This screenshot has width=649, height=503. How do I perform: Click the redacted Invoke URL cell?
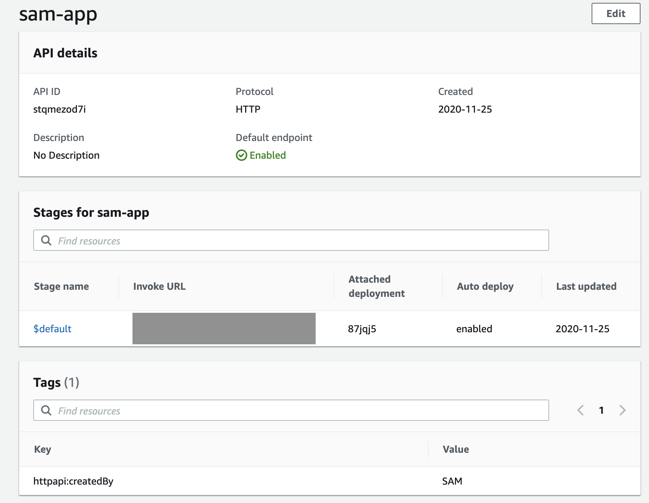coord(224,329)
